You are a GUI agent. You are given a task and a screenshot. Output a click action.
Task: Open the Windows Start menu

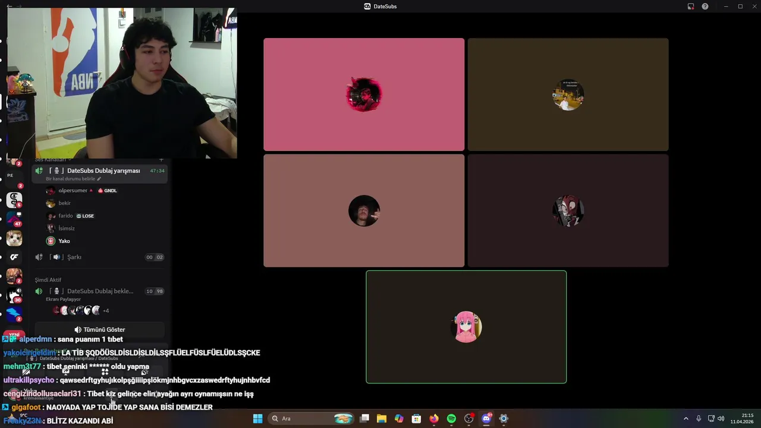click(257, 418)
